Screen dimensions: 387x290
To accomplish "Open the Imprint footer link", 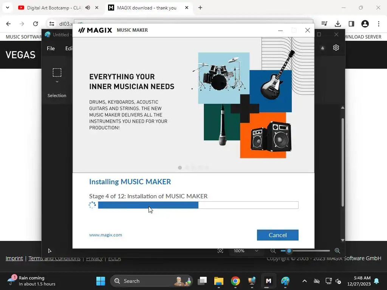I will coord(14,258).
